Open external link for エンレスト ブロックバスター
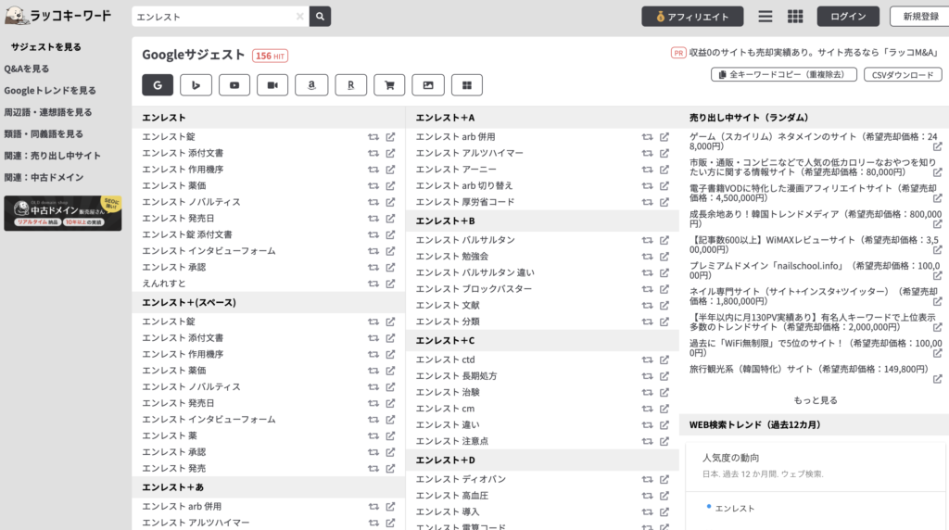 (664, 289)
